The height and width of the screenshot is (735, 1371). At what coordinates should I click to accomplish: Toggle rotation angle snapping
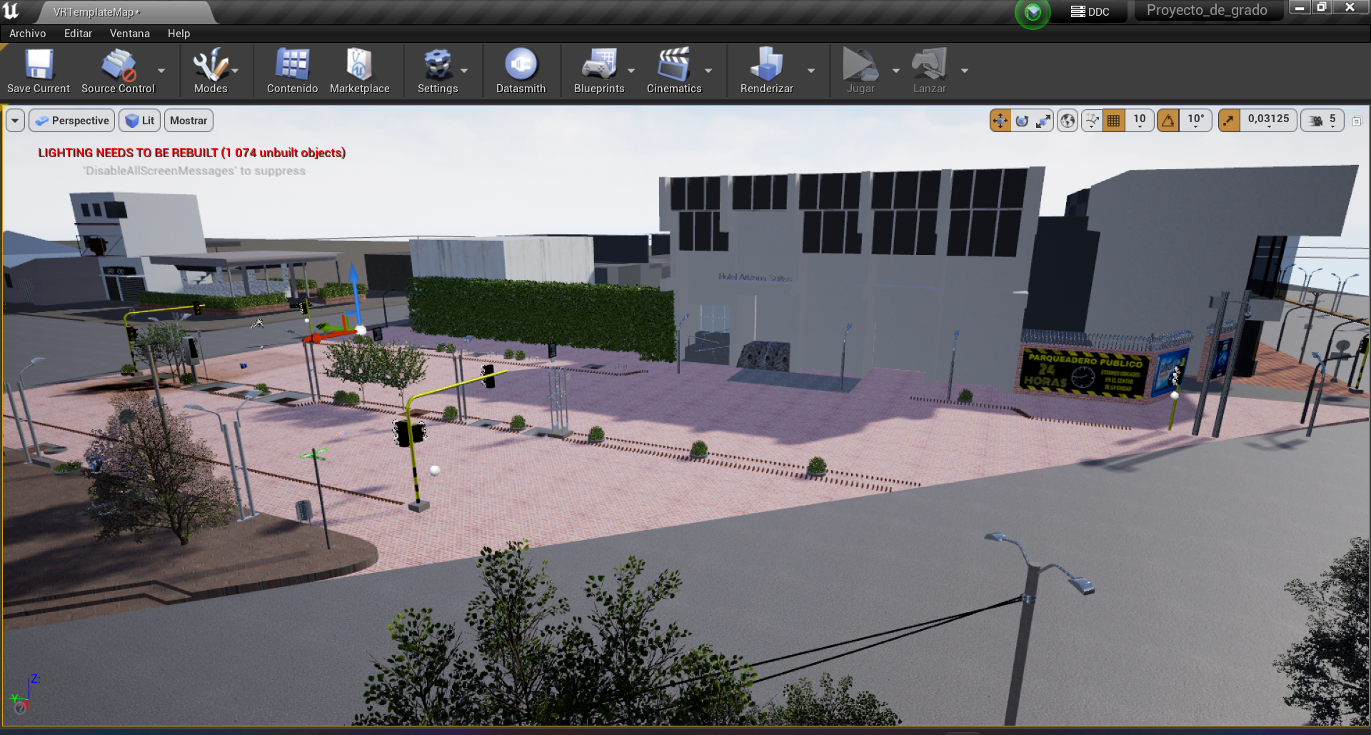1168,121
